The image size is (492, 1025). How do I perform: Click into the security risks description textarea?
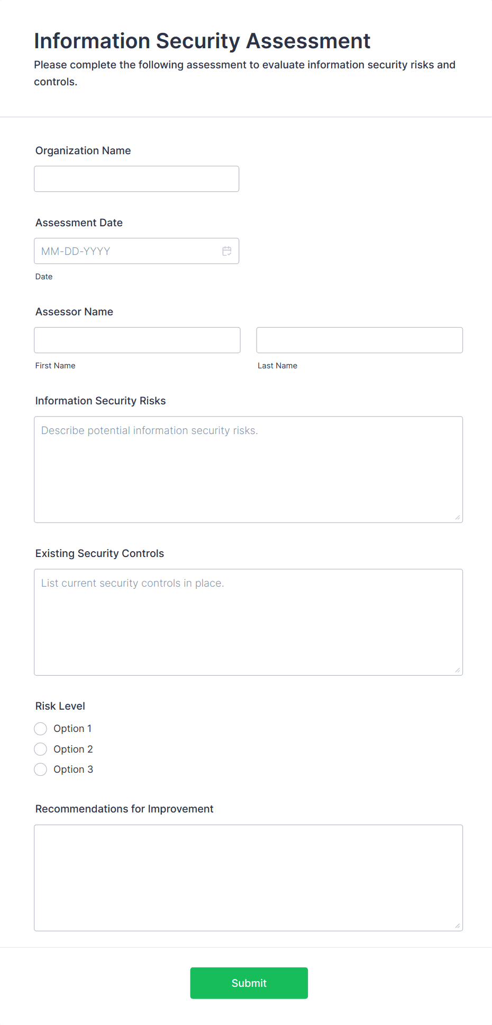coord(248,470)
